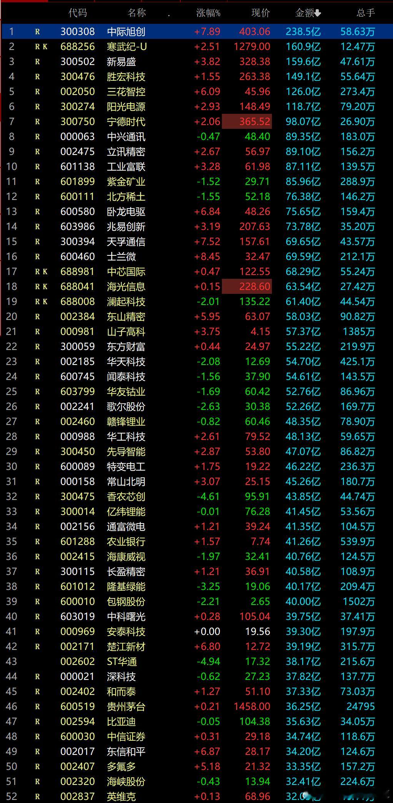Click stock name 比亚迪
This screenshot has width=393, height=803.
(x=121, y=721)
